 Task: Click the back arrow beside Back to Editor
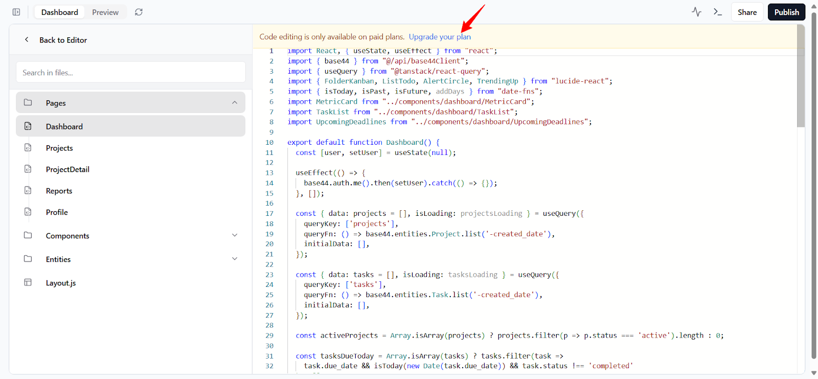tap(27, 39)
